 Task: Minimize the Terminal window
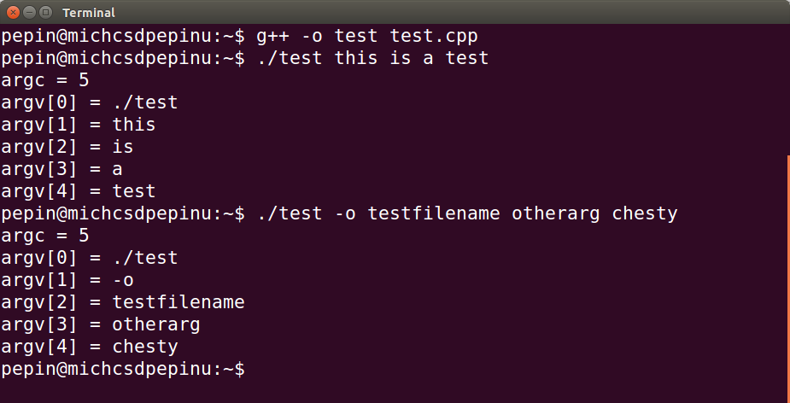[x=28, y=12]
